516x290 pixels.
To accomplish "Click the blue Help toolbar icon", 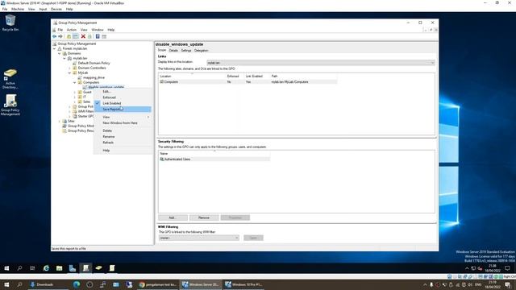I will (98, 36).
